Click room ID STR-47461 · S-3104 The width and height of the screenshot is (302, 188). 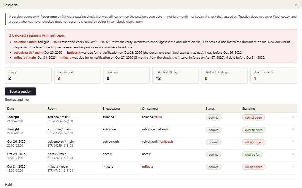click(60, 170)
